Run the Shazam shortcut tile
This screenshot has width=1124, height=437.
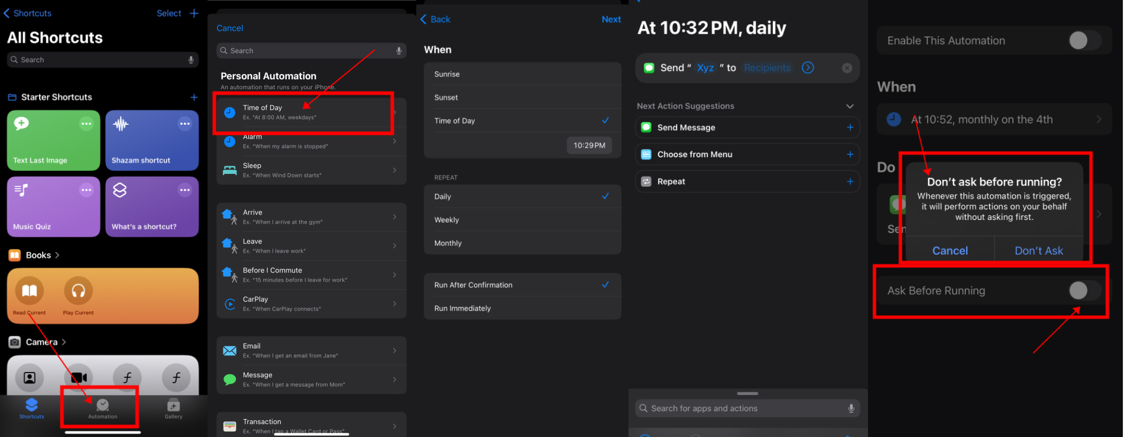[x=152, y=140]
